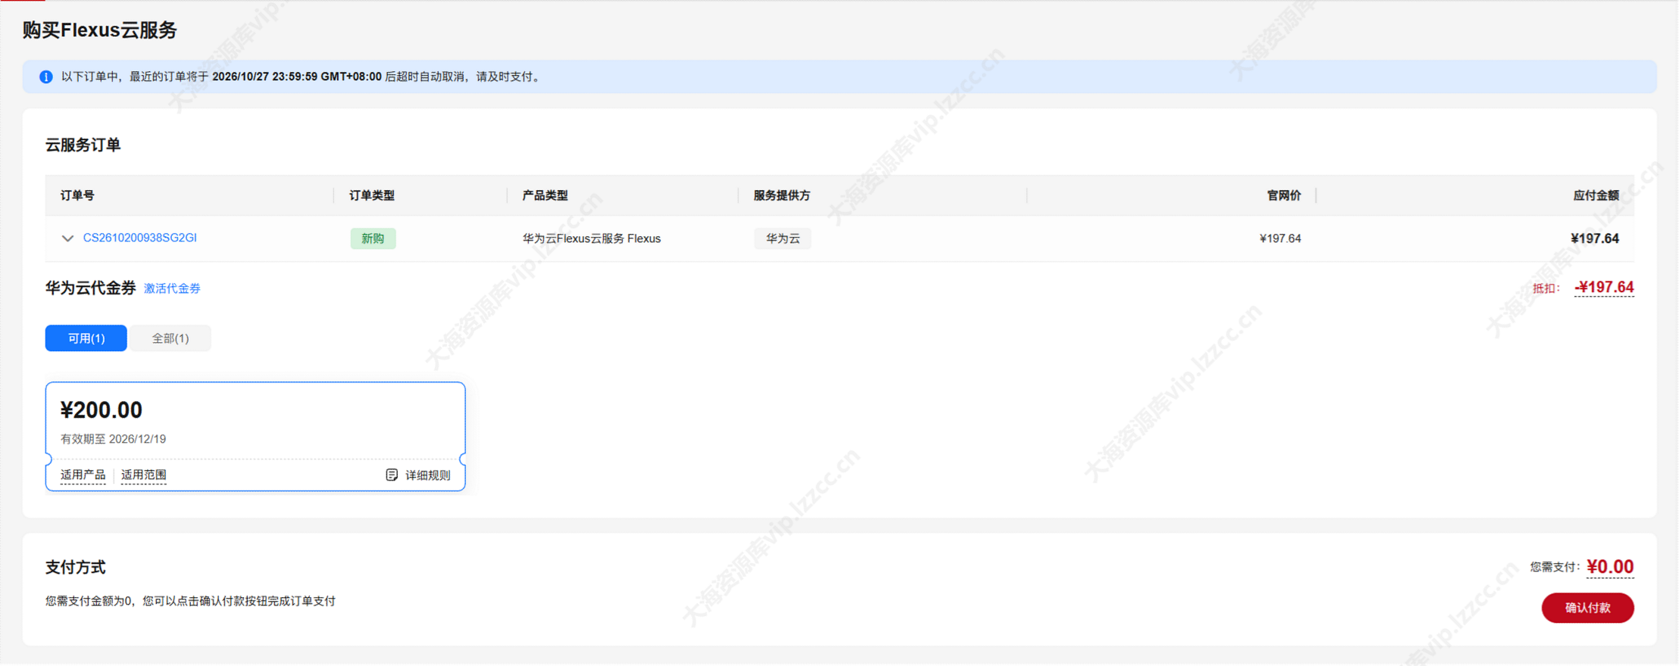Click the 订单号 column header
Image resolution: width=1679 pixels, height=666 pixels.
tap(77, 195)
